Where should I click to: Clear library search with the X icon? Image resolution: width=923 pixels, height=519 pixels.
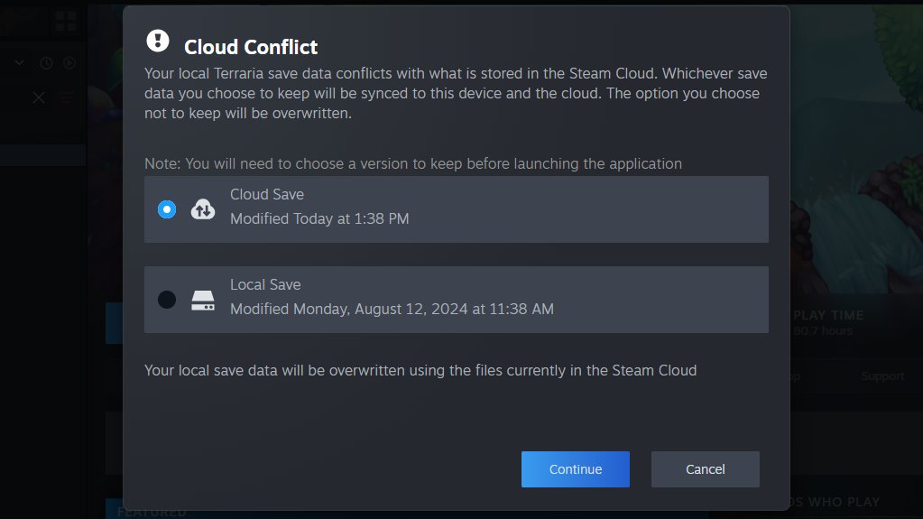coord(39,97)
